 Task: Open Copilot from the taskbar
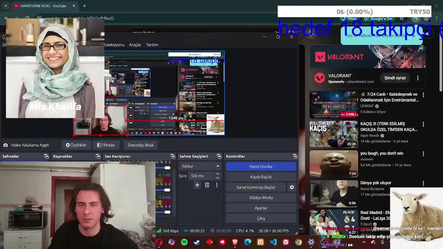[x=172, y=242]
